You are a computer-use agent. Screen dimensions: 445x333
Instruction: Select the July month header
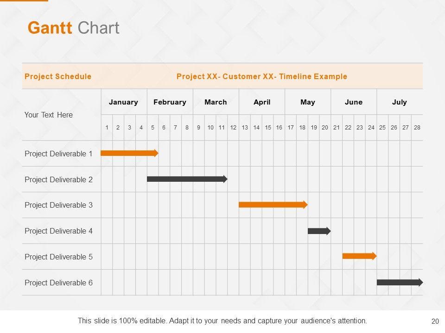(x=400, y=102)
